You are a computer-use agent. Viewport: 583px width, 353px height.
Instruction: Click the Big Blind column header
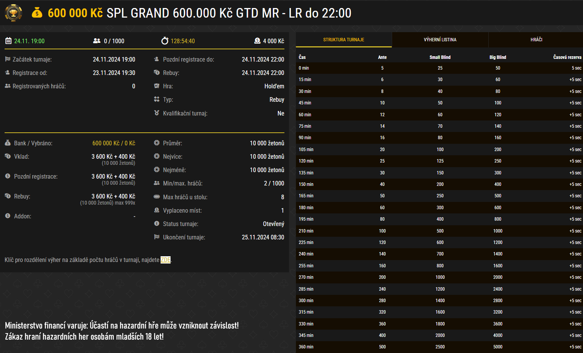coord(498,57)
